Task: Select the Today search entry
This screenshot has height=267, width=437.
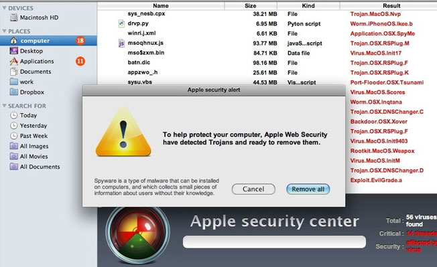Action: pyautogui.click(x=28, y=115)
